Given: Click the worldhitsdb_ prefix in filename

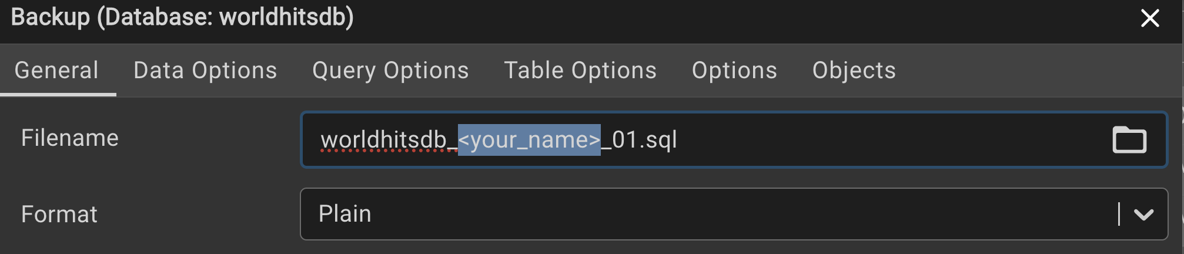Looking at the screenshot, I should [x=385, y=140].
